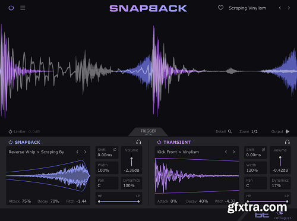Click the Transient sample waveform envelope display
The height and width of the screenshot is (221, 297).
click(x=197, y=176)
